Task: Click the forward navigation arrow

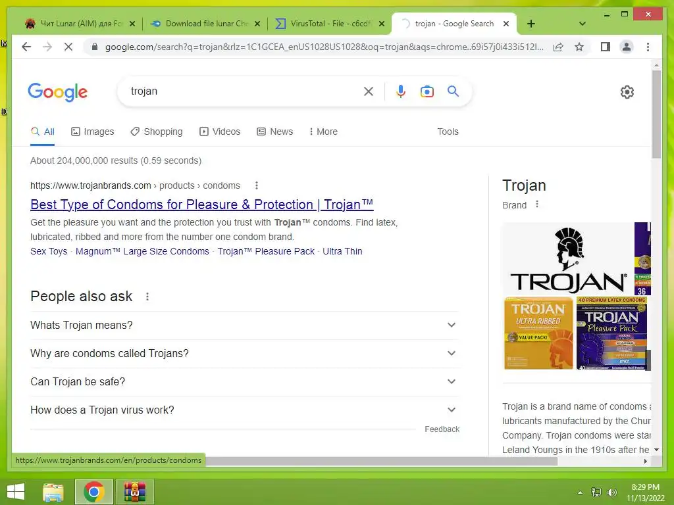Action: coord(47,47)
